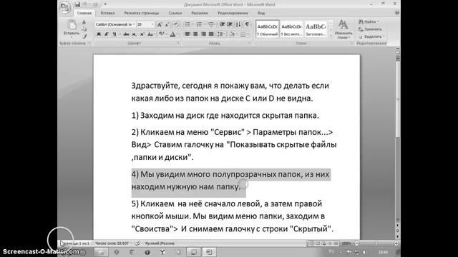Viewport: 458px width, 257px height.
Task: Click the taskbar volume icon
Action: click(x=364, y=252)
